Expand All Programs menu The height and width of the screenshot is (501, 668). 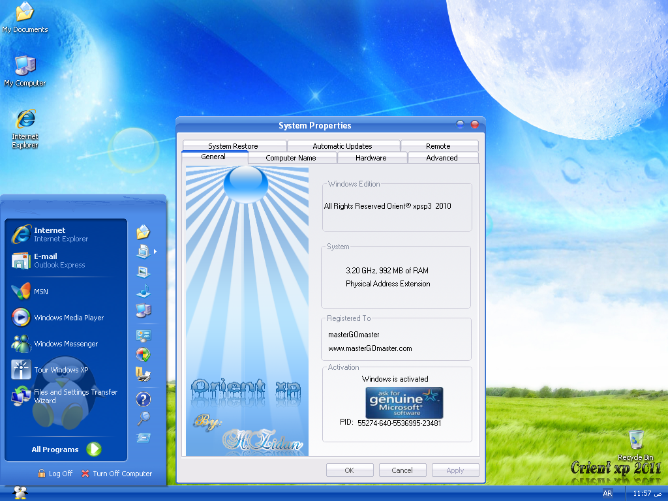[x=65, y=449]
